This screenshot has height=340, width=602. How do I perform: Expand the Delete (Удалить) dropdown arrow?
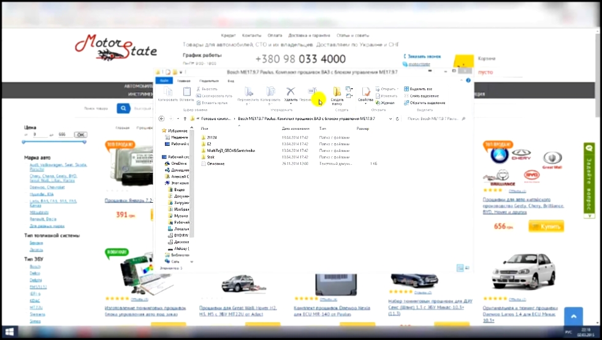click(291, 104)
